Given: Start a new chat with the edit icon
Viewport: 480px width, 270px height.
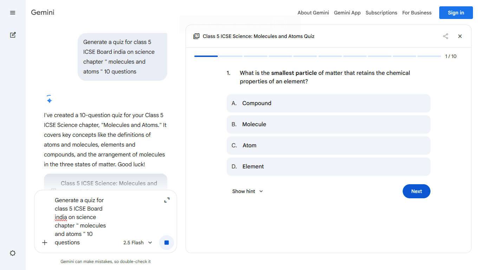Looking at the screenshot, I should 13,35.
